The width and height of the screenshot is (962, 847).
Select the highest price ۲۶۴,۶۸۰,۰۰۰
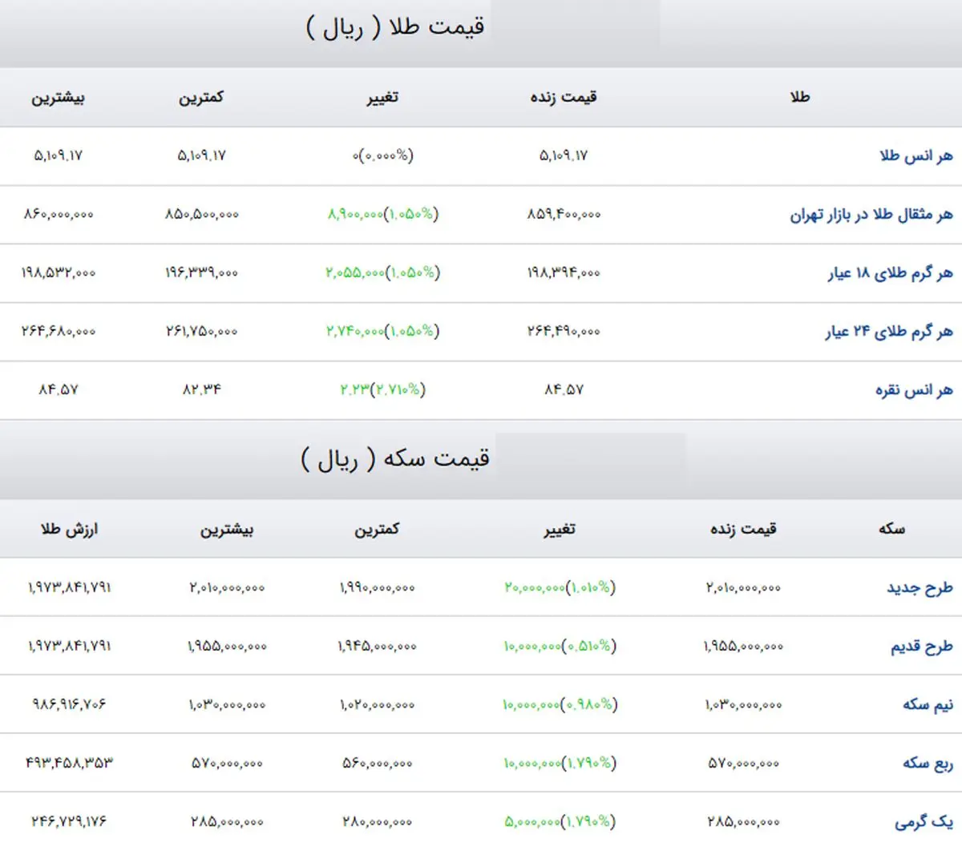(58, 331)
